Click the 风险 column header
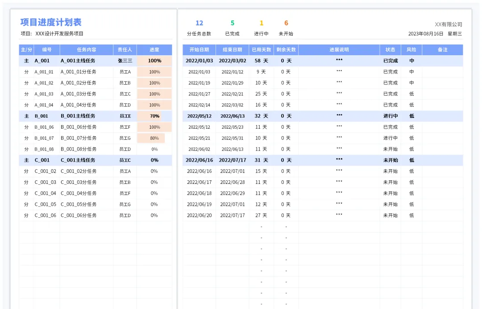Screen dimensions: 482x309 point(411,50)
